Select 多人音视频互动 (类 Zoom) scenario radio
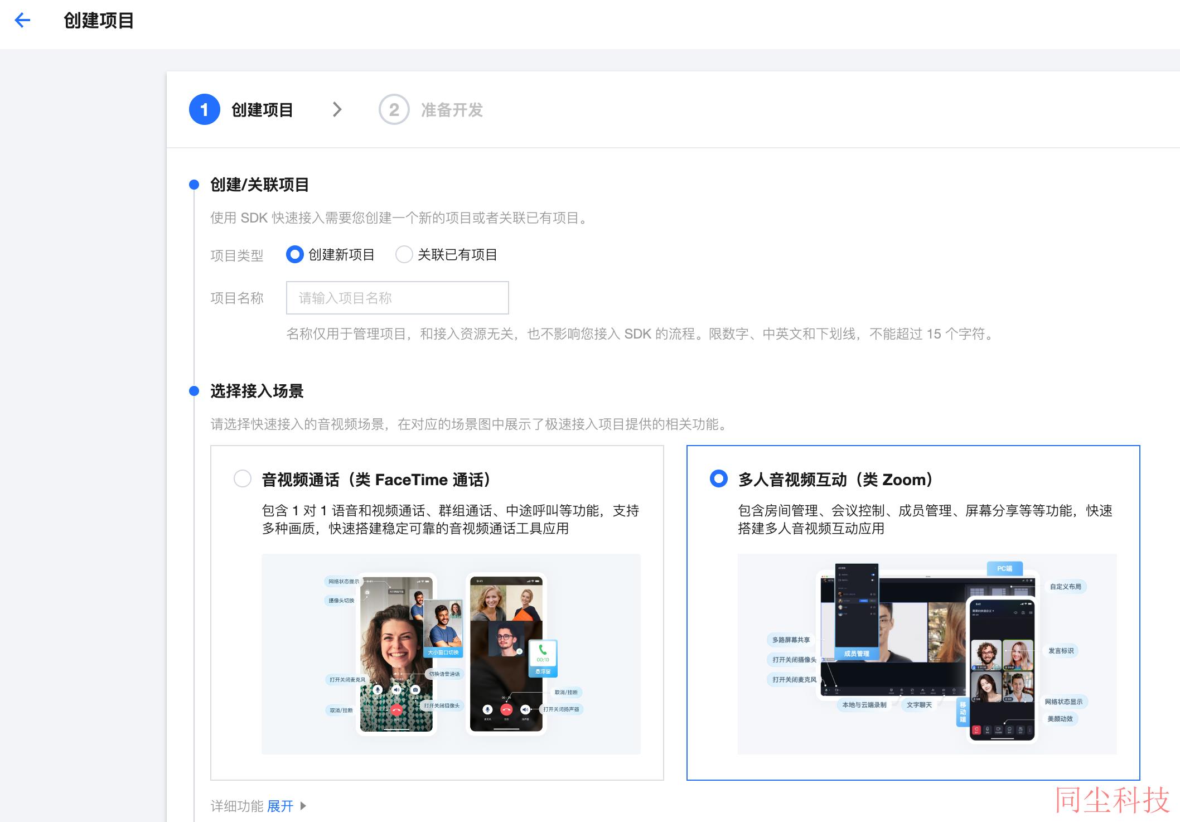 click(719, 478)
